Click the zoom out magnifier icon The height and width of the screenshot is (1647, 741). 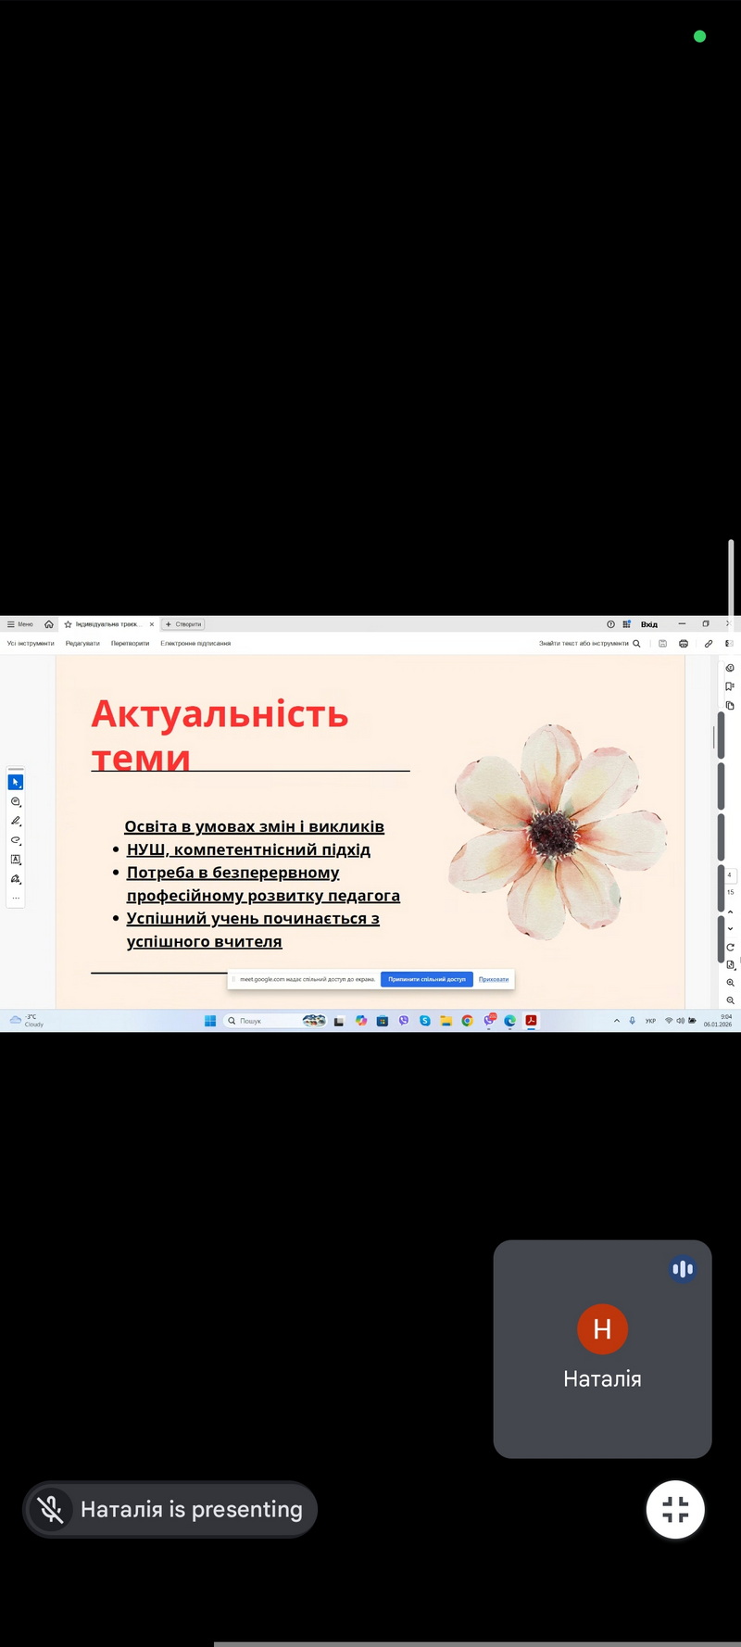pos(730,1000)
